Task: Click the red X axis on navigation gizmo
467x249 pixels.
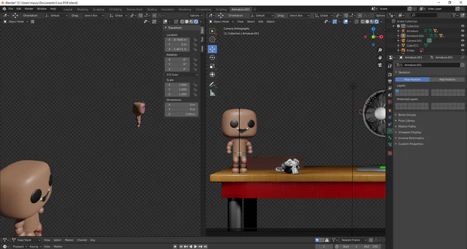Action: (381, 37)
